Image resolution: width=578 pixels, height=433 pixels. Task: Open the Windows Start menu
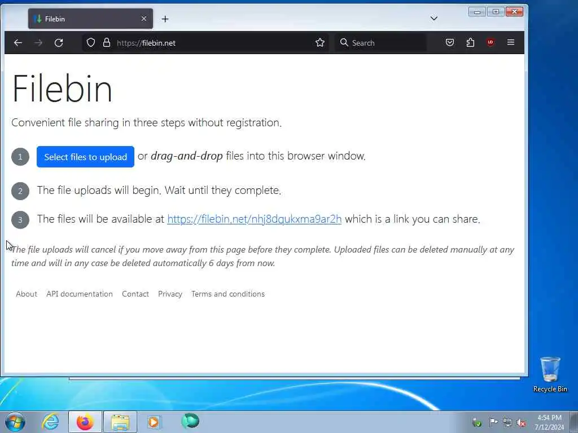click(x=15, y=422)
